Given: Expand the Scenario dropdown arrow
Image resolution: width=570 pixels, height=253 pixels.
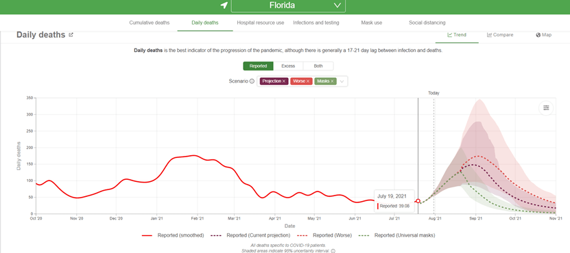Looking at the screenshot, I should (342, 81).
